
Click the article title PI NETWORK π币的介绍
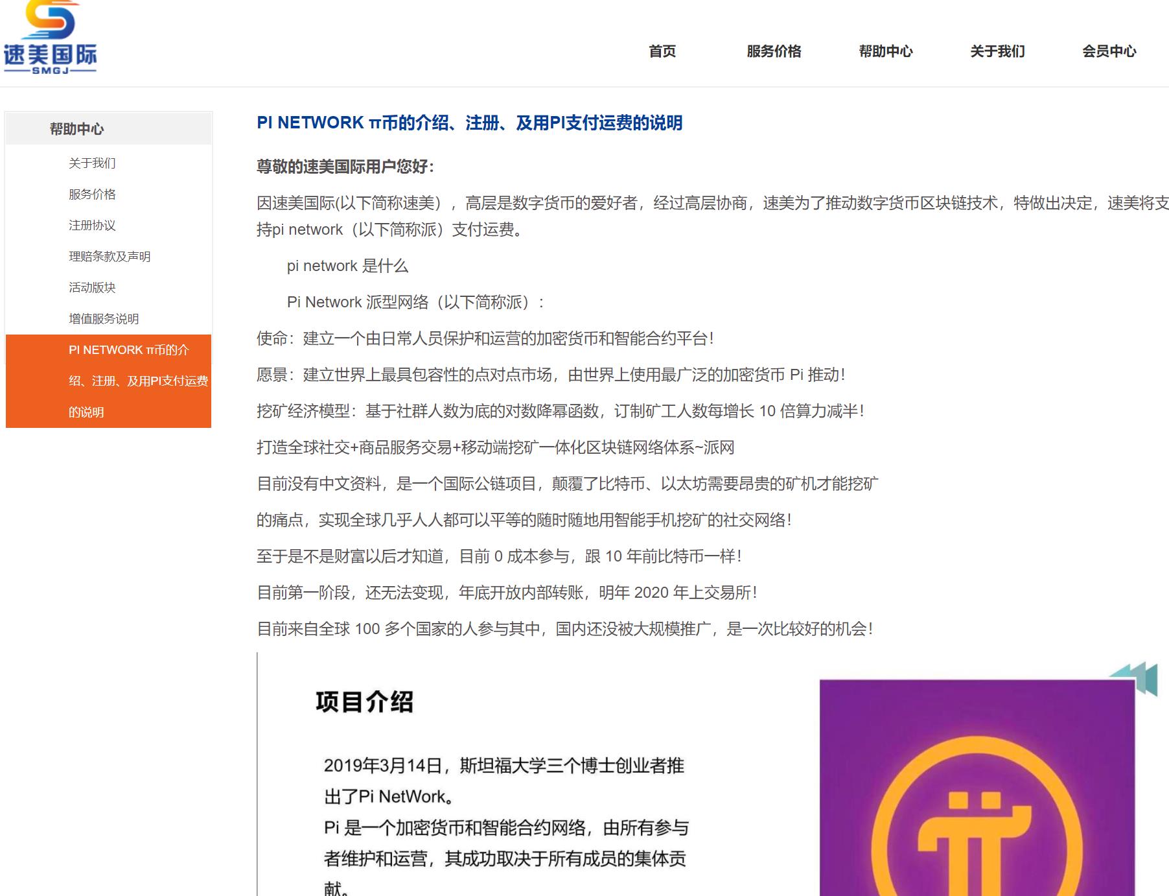tap(469, 123)
